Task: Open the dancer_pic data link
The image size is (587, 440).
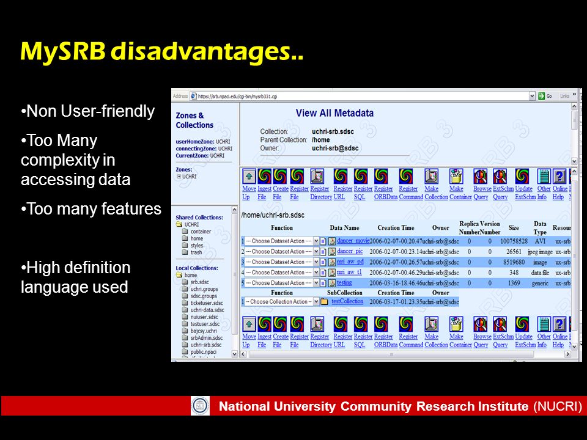Action: tap(350, 251)
